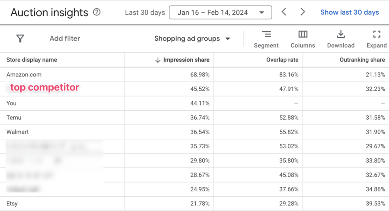Image resolution: width=389 pixels, height=211 pixels.
Task: Select the Temu store name
Action: [x=14, y=118]
